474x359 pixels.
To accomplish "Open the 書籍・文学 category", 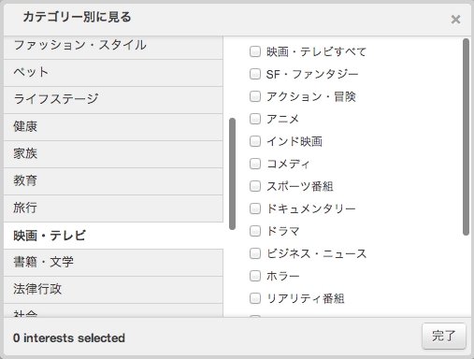I will tap(113, 263).
